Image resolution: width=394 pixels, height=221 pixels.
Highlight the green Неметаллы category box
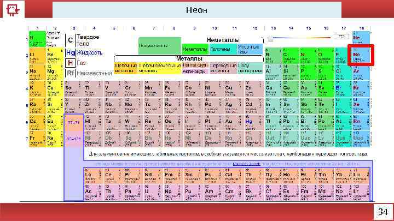pos(195,49)
